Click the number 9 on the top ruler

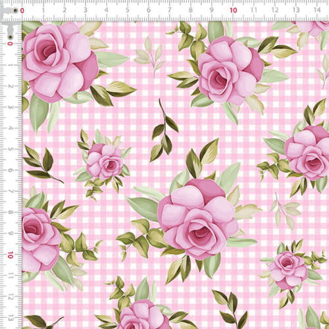[211, 10]
